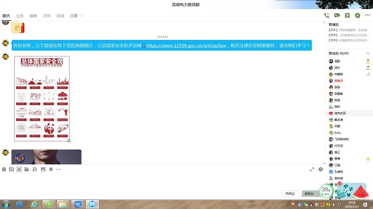Expand the 设置 dropdown menu
The width and height of the screenshot is (373, 209).
pos(76,16)
